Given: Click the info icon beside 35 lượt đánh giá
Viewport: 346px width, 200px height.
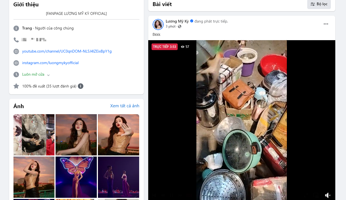Looking at the screenshot, I should [81, 86].
